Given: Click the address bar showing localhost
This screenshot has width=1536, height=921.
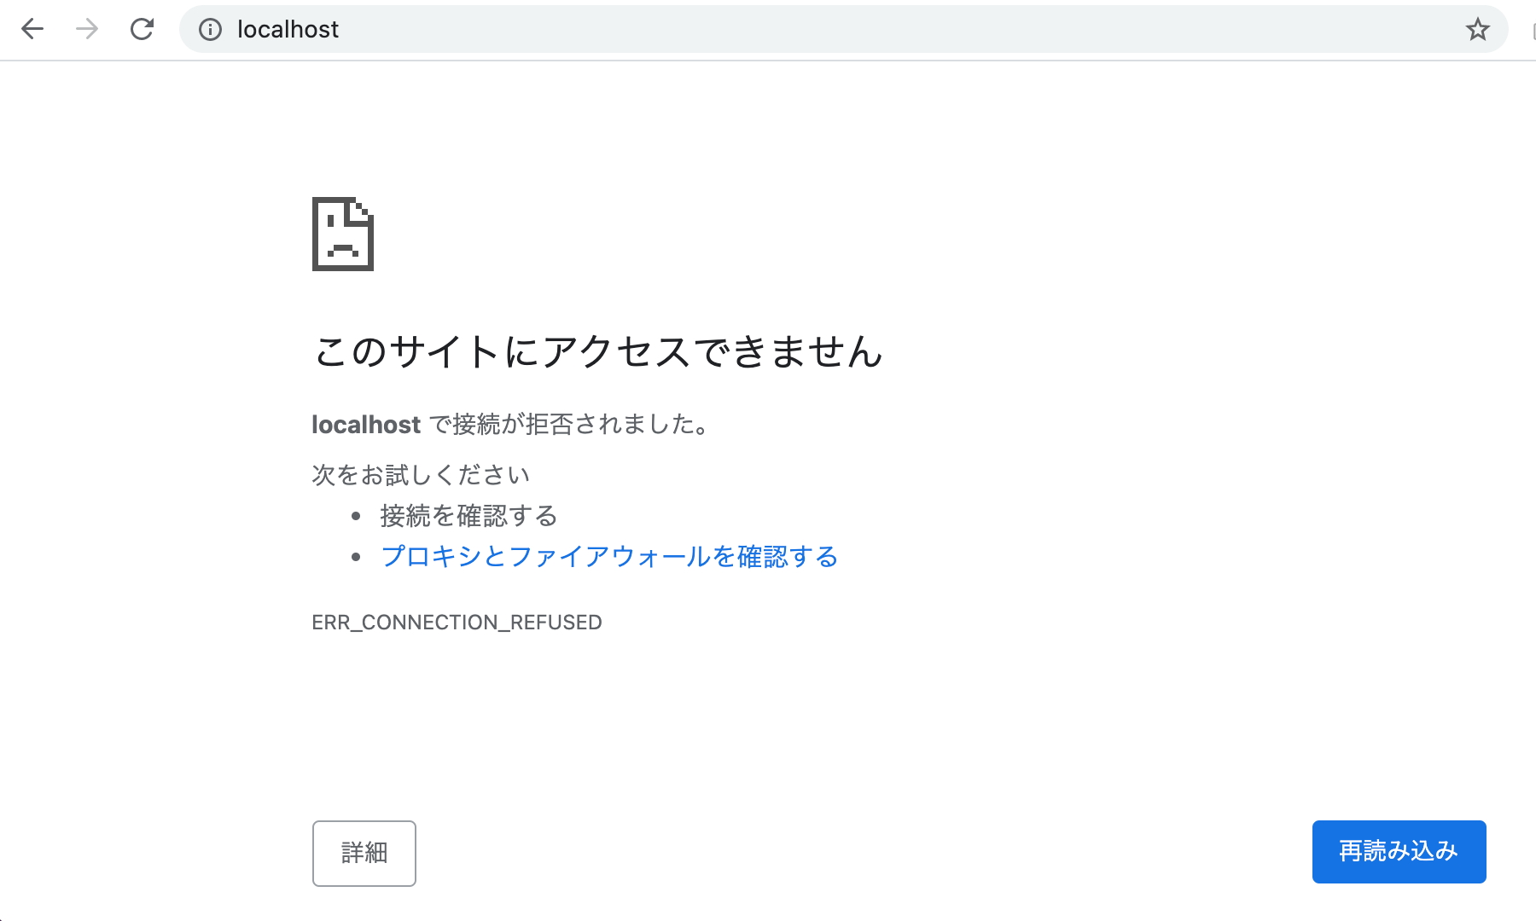Looking at the screenshot, I should 597,29.
